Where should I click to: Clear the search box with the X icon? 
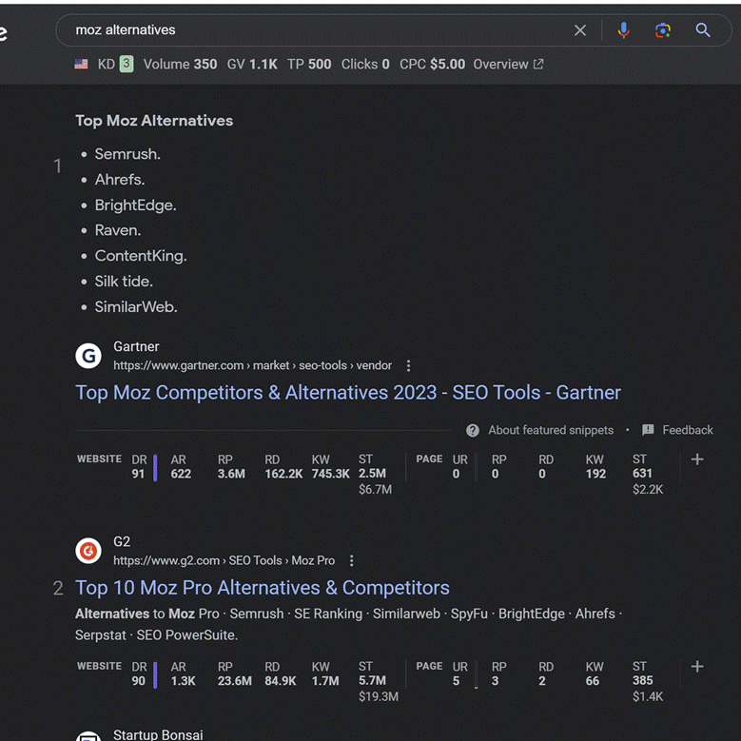[x=580, y=30]
